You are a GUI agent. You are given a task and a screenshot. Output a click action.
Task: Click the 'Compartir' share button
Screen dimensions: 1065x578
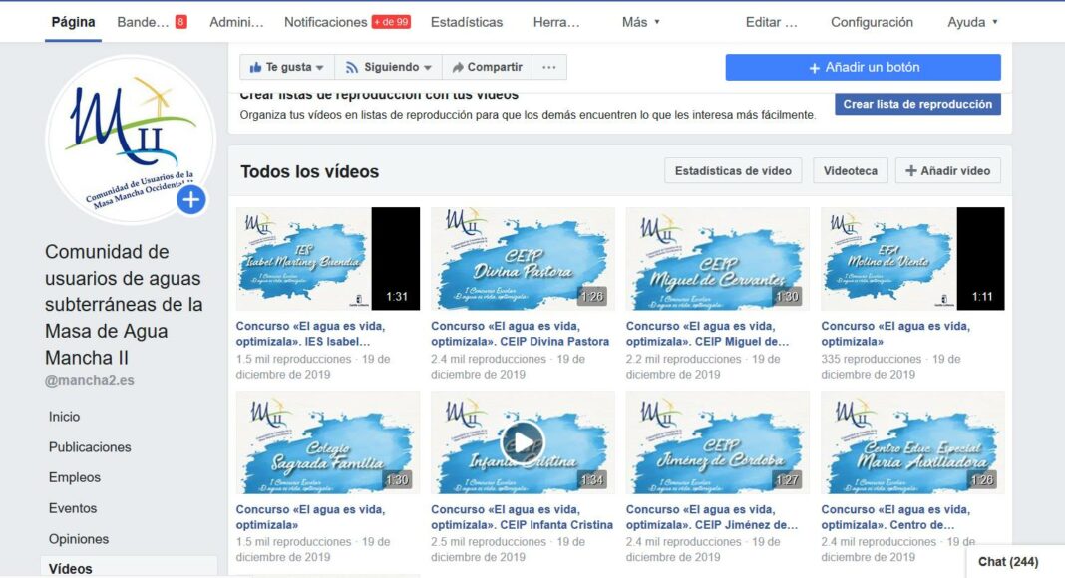[487, 68]
